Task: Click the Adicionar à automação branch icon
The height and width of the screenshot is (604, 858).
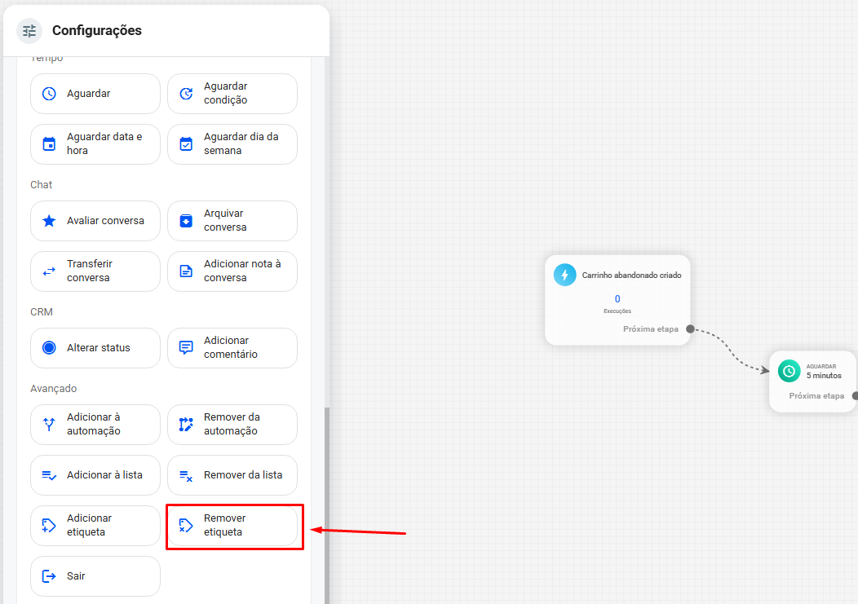Action: pyautogui.click(x=49, y=424)
